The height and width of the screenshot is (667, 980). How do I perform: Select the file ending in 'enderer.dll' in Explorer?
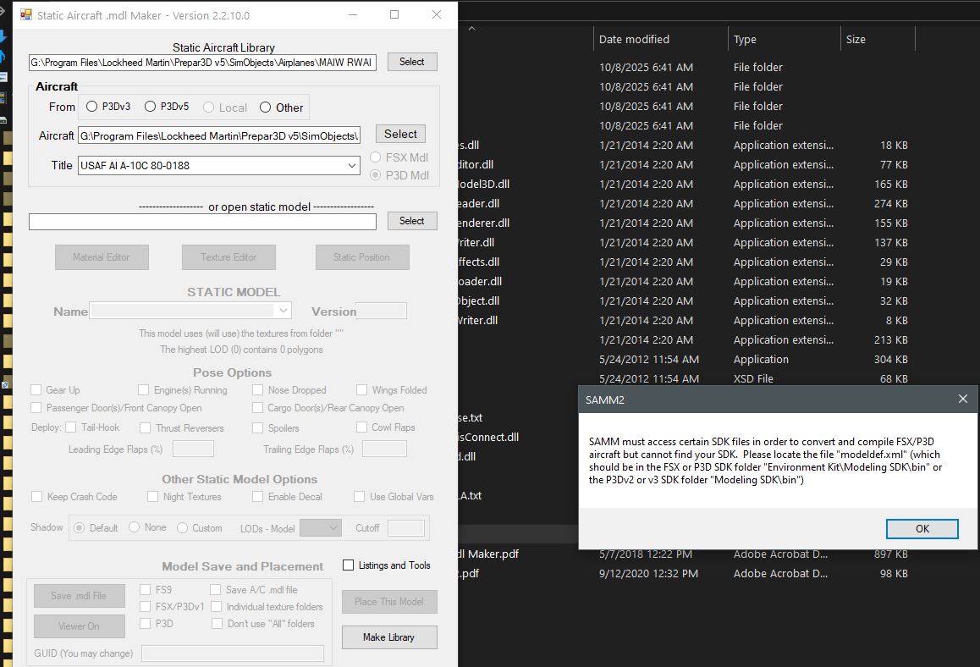[x=687, y=223]
